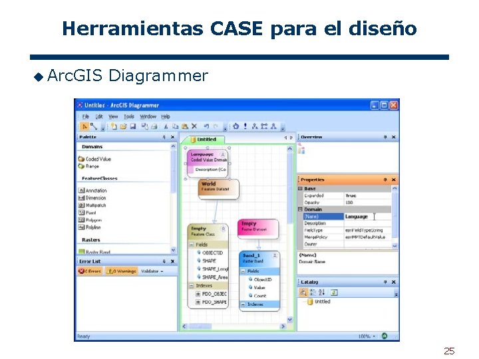Open the Window menu
The image size is (479, 359).
[148, 116]
